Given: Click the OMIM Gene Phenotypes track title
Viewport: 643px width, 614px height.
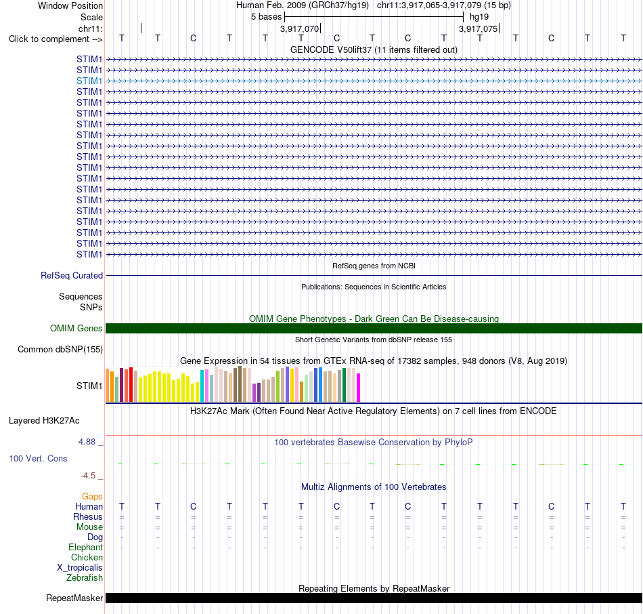Looking at the screenshot, I should (x=374, y=319).
